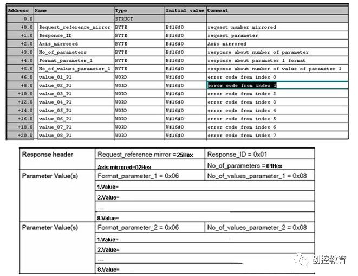Select address cell +0.0
This screenshot has height=276, width=358.
tap(21, 27)
